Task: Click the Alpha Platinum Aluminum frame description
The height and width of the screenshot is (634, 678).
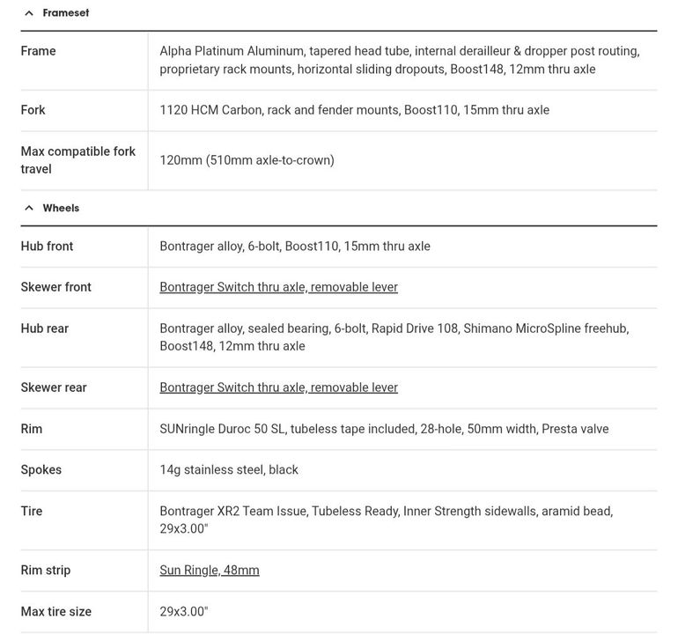Action: pyautogui.click(x=399, y=60)
